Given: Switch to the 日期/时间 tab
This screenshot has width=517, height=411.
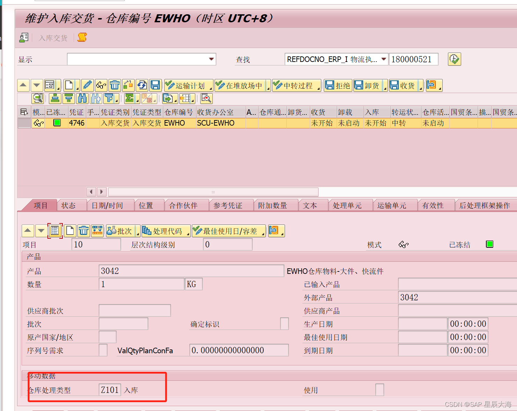Looking at the screenshot, I should pyautogui.click(x=107, y=205).
